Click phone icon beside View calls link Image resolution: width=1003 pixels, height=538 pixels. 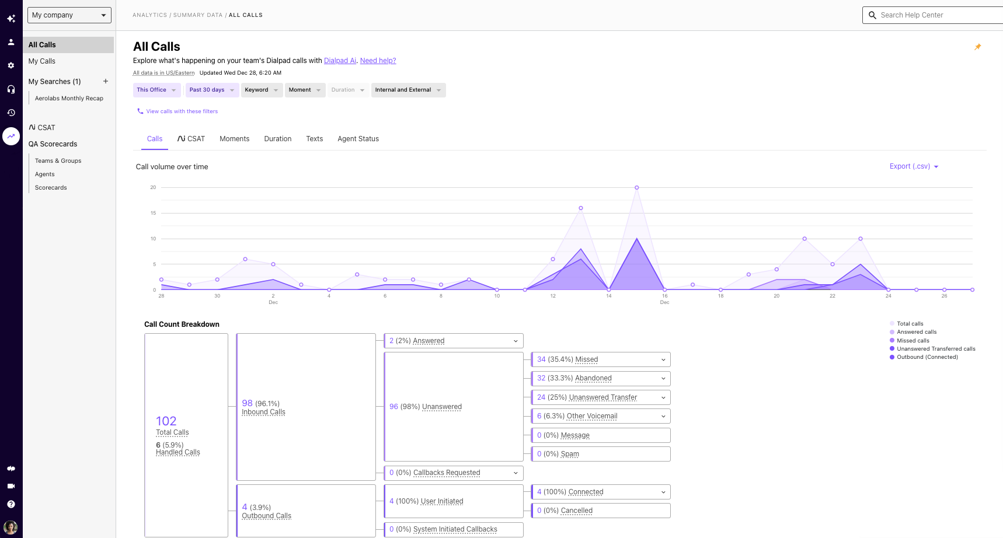[x=140, y=111]
